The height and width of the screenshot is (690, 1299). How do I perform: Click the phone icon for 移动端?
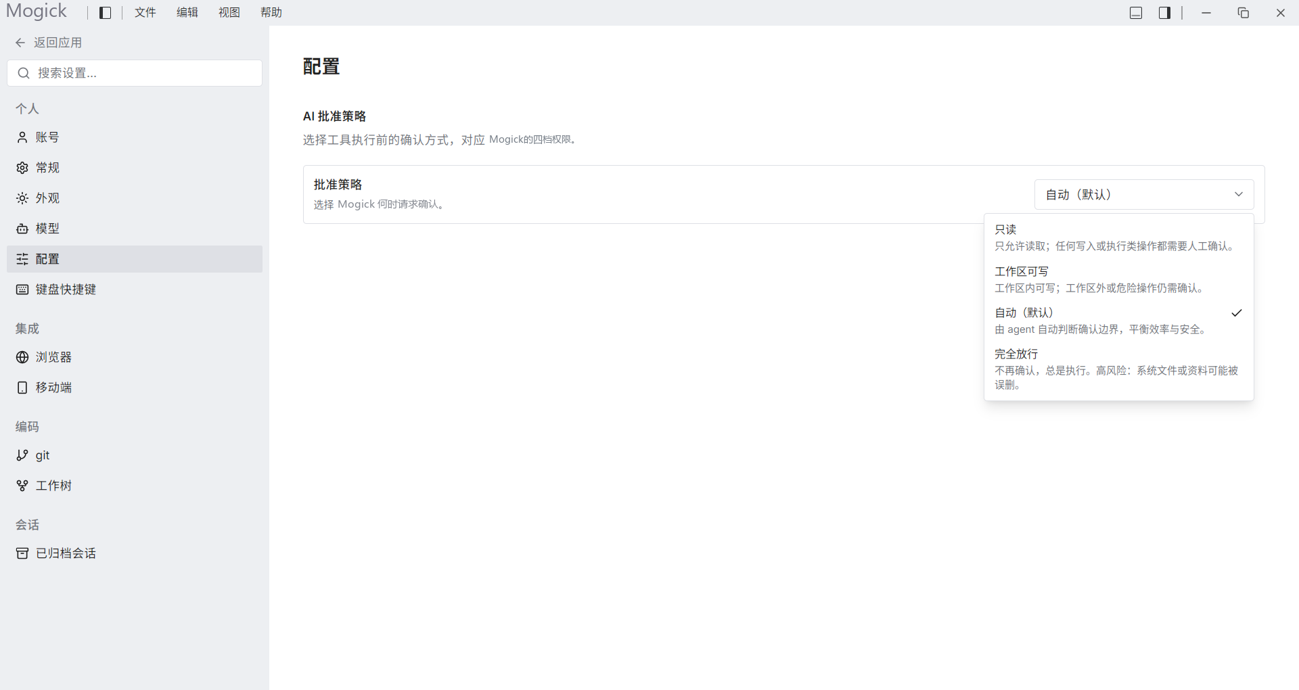(22, 388)
